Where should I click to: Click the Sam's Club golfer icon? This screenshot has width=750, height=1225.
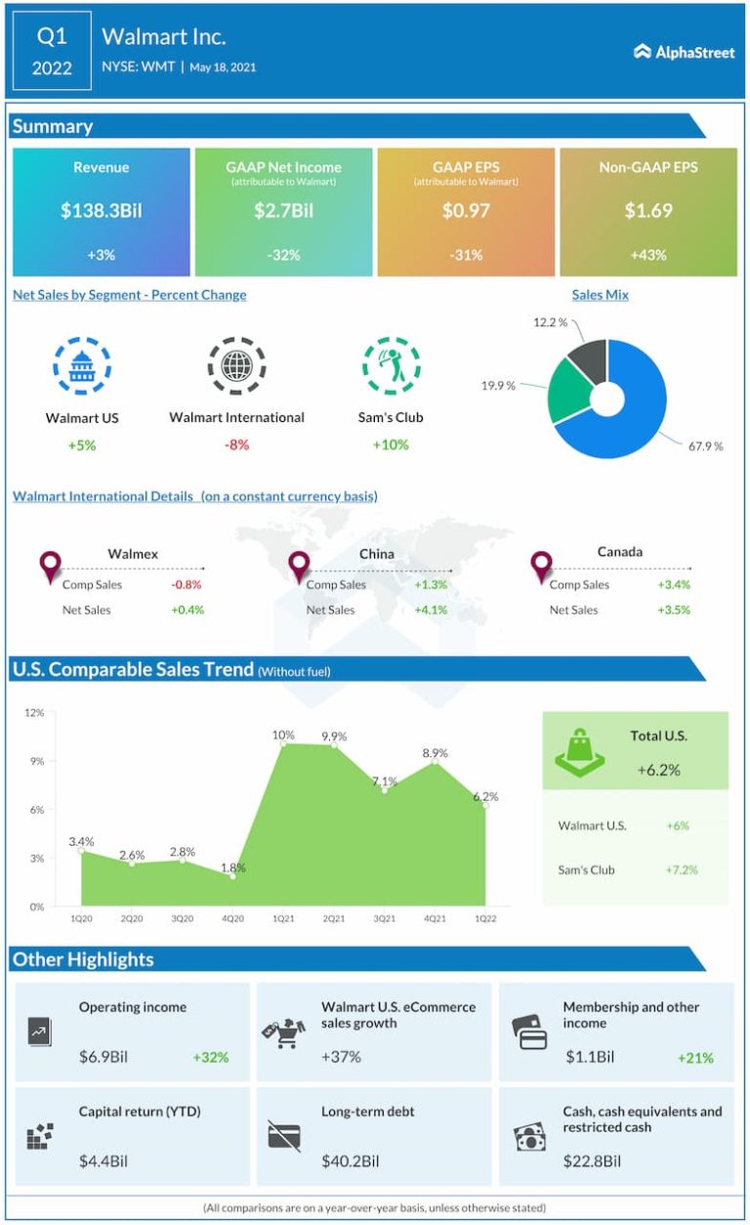391,366
